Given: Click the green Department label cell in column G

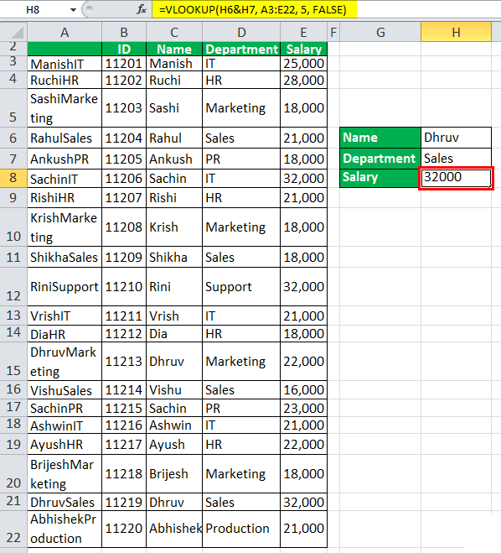Looking at the screenshot, I should click(380, 159).
